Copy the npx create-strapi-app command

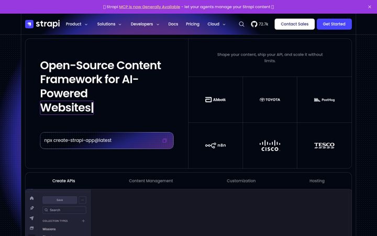pos(164,141)
